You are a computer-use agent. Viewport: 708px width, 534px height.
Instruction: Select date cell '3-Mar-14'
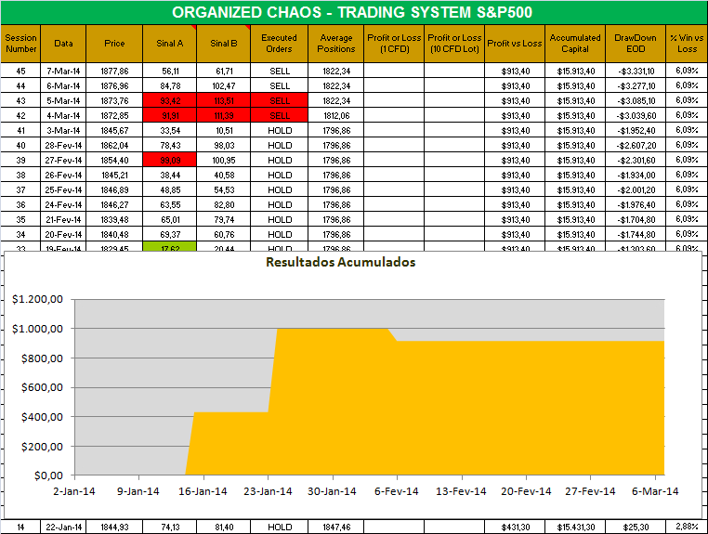click(x=63, y=130)
